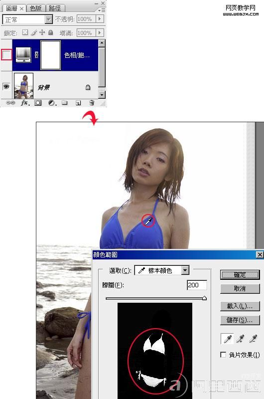Click the mask link chain icon

point(36,55)
